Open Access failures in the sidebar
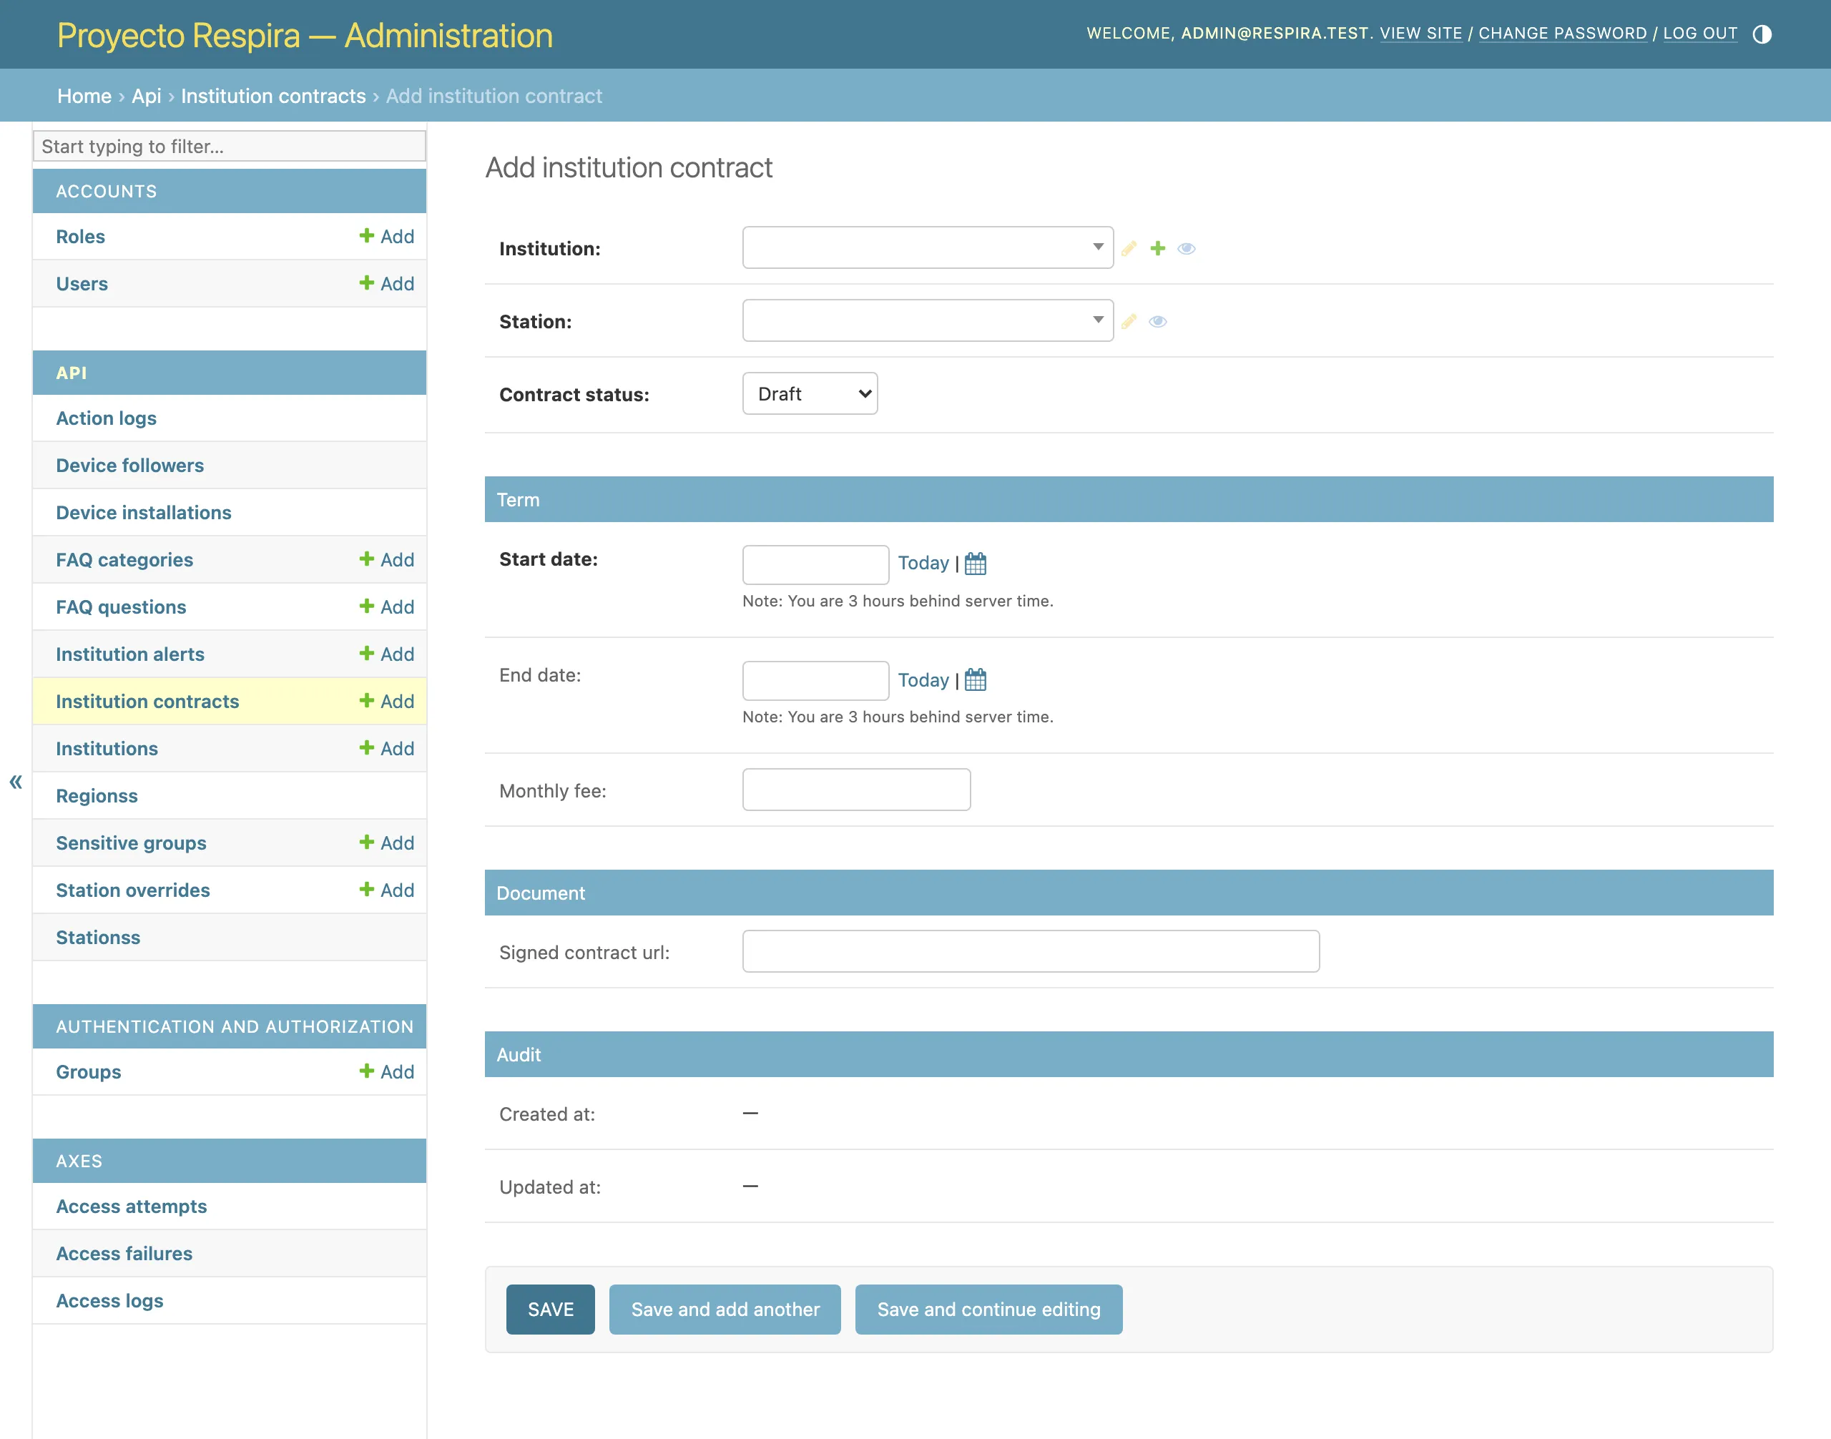This screenshot has height=1439, width=1831. pyautogui.click(x=124, y=1254)
